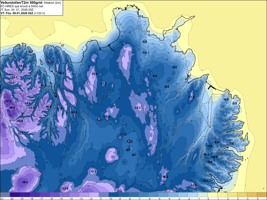The height and width of the screenshot is (200, 267).
Task: Click the 'EC-HRES spá brúuð á 500m net' line
Action: coord(22,6)
